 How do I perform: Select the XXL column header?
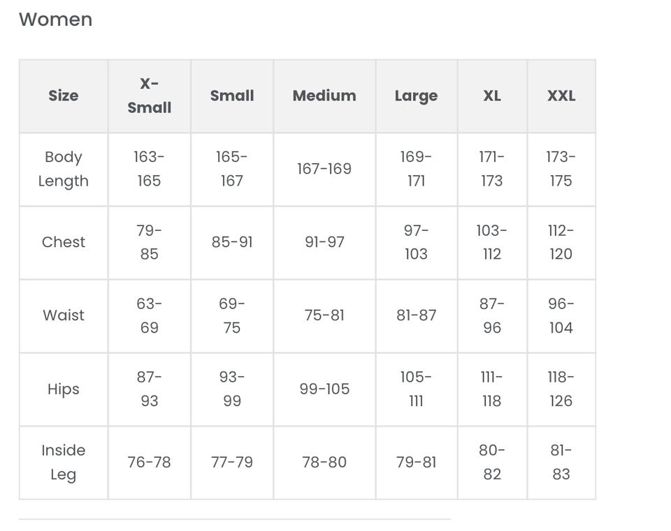coord(561,96)
